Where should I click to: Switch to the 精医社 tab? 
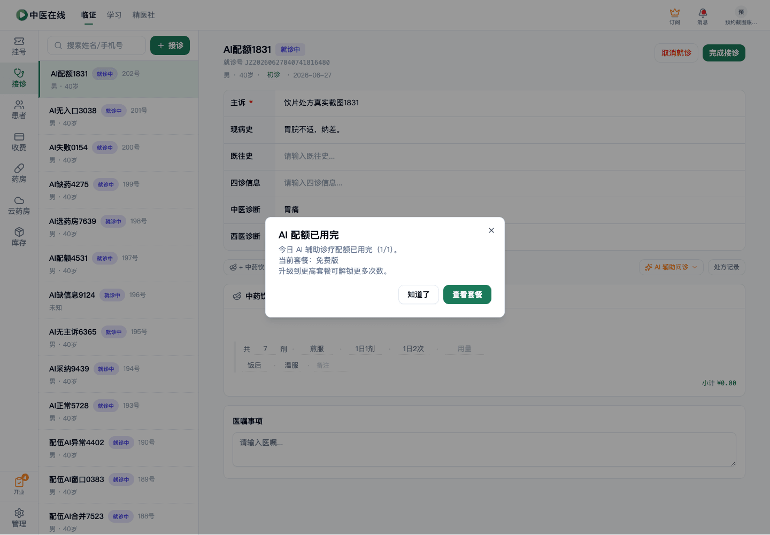pyautogui.click(x=144, y=15)
